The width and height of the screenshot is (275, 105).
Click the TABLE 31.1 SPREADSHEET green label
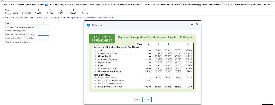(102, 39)
